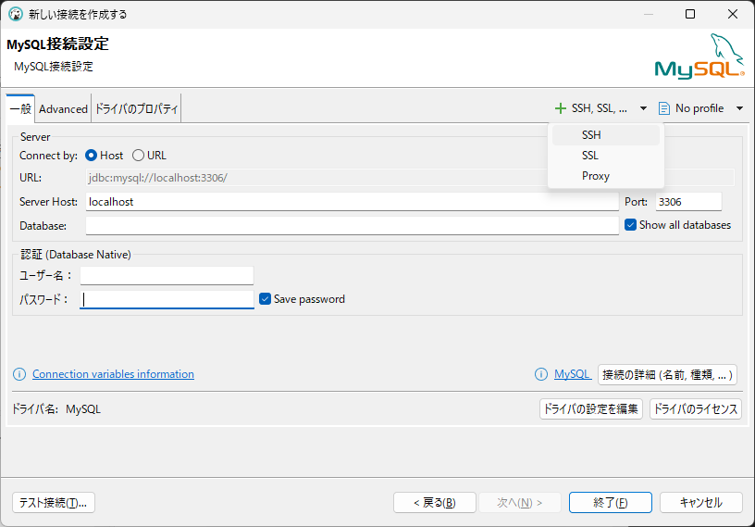Select the Host radio button
Viewport: 755px width, 527px height.
91,156
